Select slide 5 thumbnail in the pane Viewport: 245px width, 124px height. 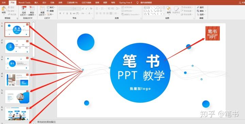17,97
